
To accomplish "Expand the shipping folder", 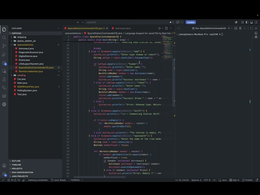I will tap(22, 37).
